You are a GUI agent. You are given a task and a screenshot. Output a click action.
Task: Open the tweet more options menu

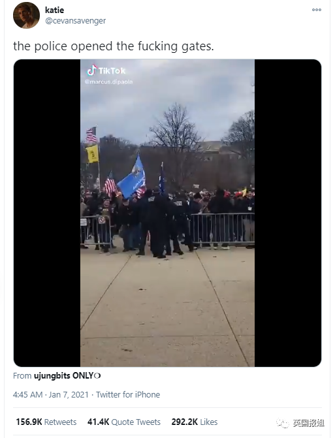(317, 10)
